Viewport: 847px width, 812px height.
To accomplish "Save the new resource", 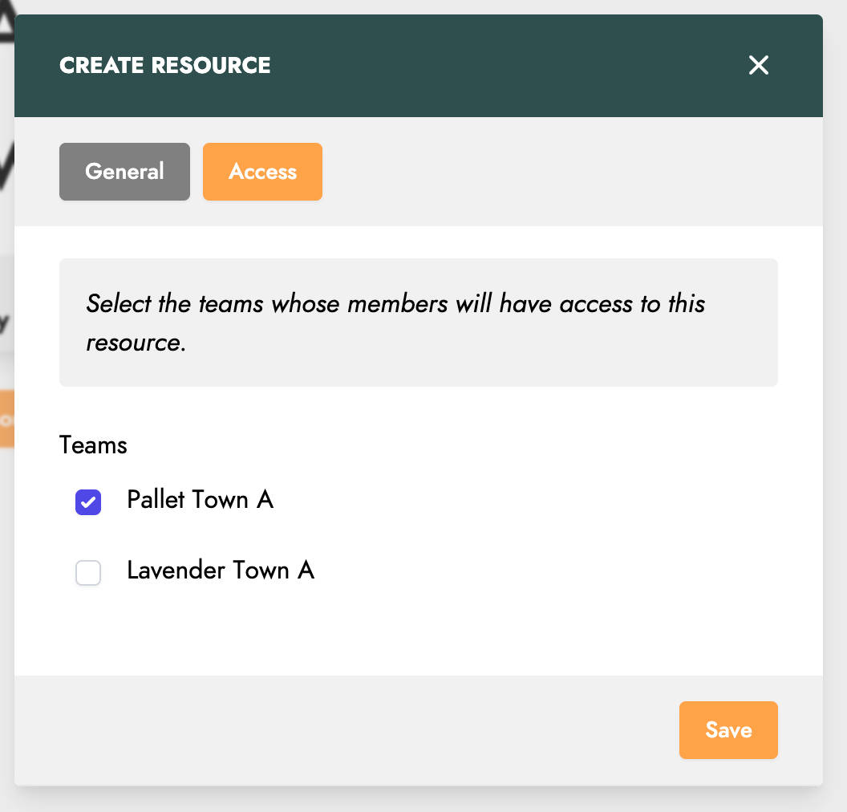I will [727, 730].
